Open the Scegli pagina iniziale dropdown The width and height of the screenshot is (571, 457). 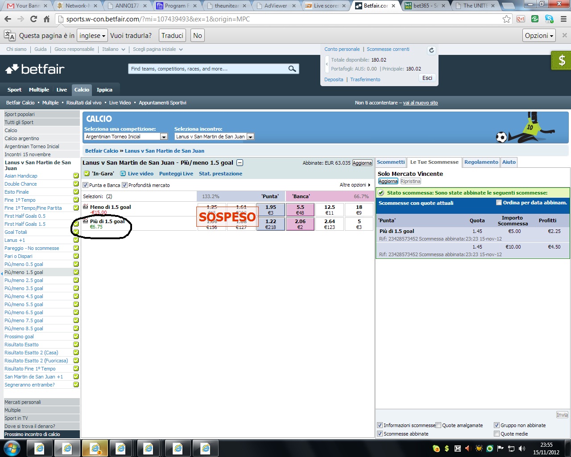pos(158,49)
